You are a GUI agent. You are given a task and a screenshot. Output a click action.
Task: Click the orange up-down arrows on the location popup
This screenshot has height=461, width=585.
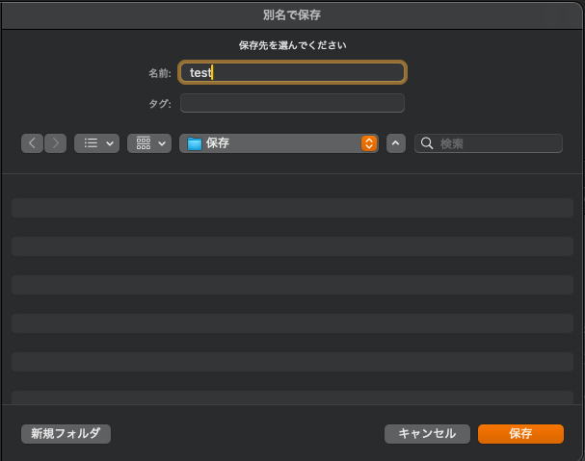click(369, 143)
